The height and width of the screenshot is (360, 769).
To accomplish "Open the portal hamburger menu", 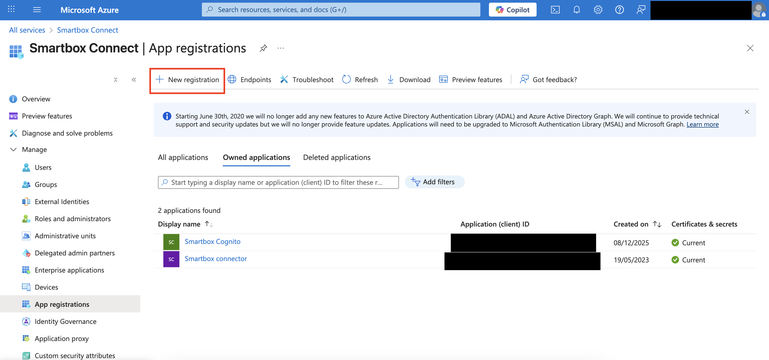I will 37,10.
